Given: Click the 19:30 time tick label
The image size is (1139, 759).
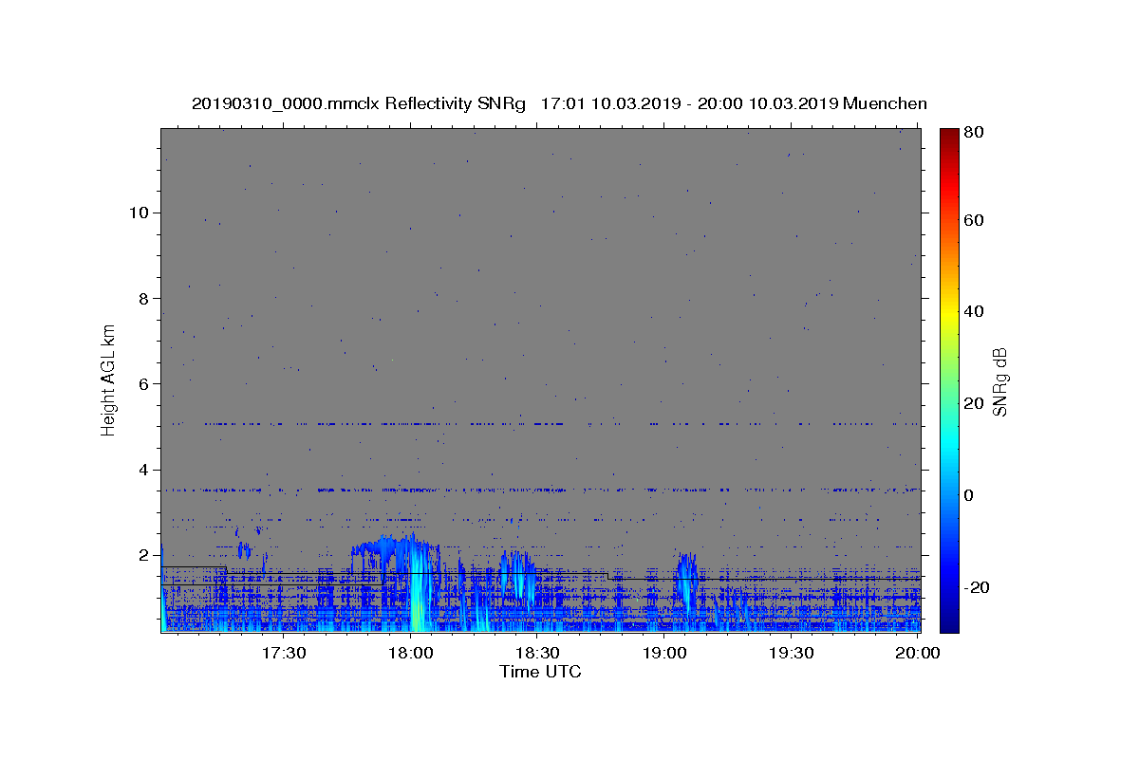Looking at the screenshot, I should [x=791, y=653].
